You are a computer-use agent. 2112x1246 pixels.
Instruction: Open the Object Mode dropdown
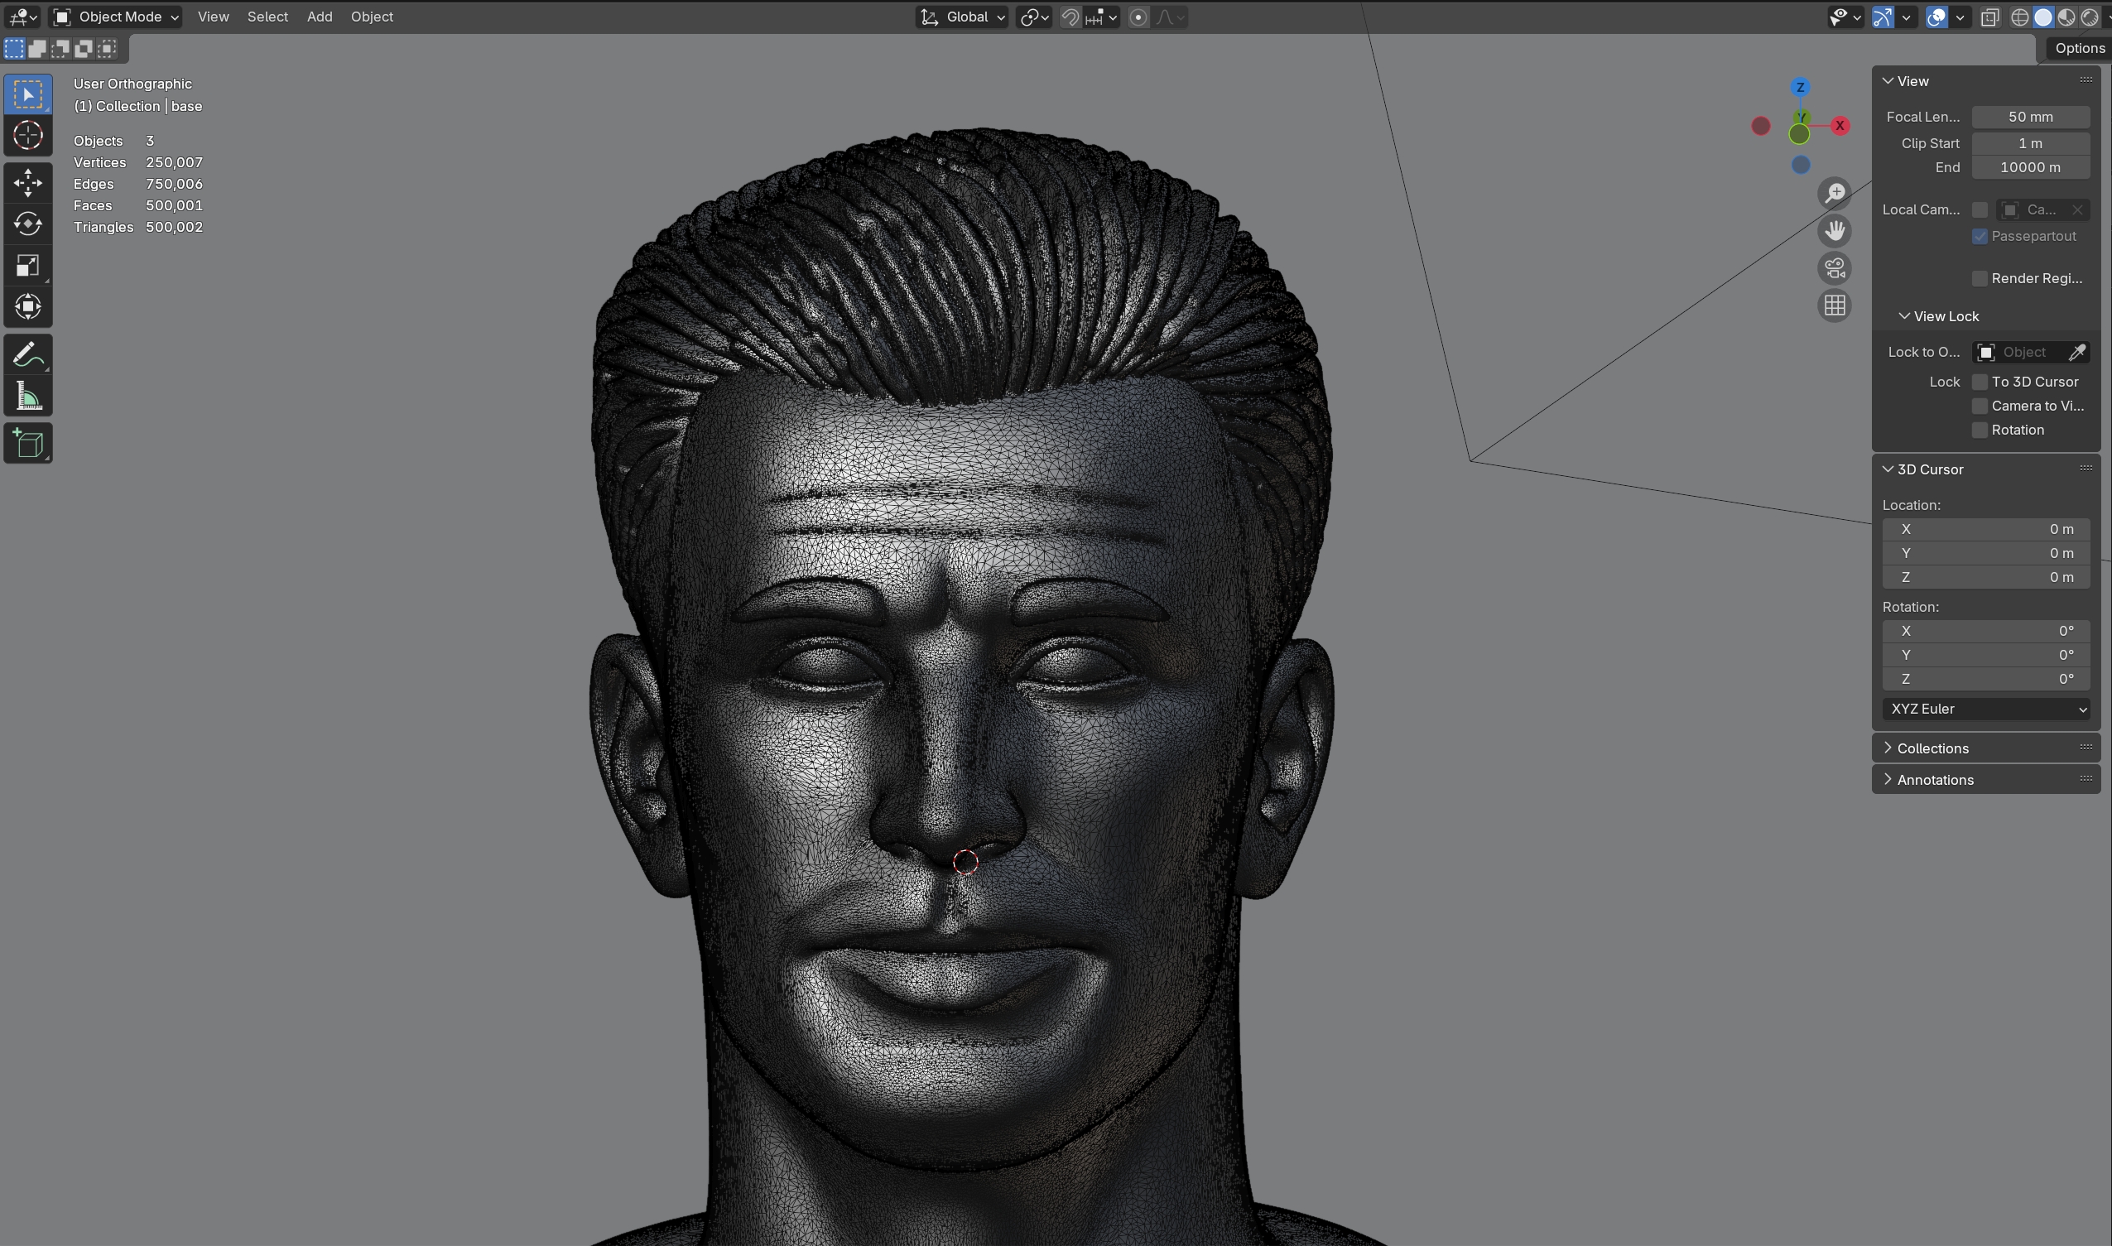pos(116,17)
